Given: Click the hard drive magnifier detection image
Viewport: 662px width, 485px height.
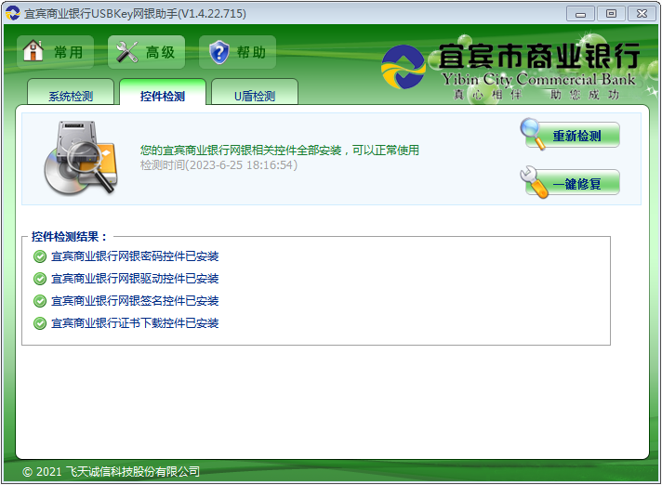Looking at the screenshot, I should [80, 157].
